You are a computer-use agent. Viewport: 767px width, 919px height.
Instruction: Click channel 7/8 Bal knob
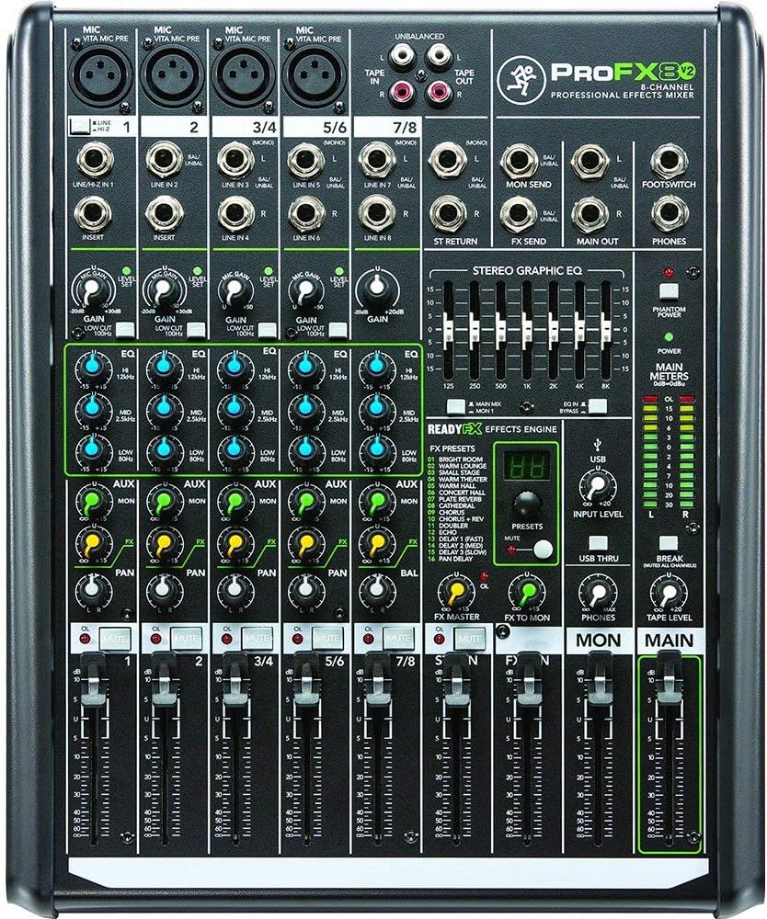tap(376, 590)
